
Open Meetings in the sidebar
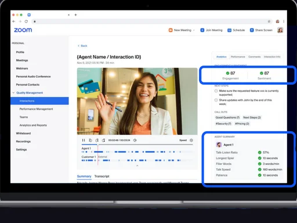(x=22, y=60)
